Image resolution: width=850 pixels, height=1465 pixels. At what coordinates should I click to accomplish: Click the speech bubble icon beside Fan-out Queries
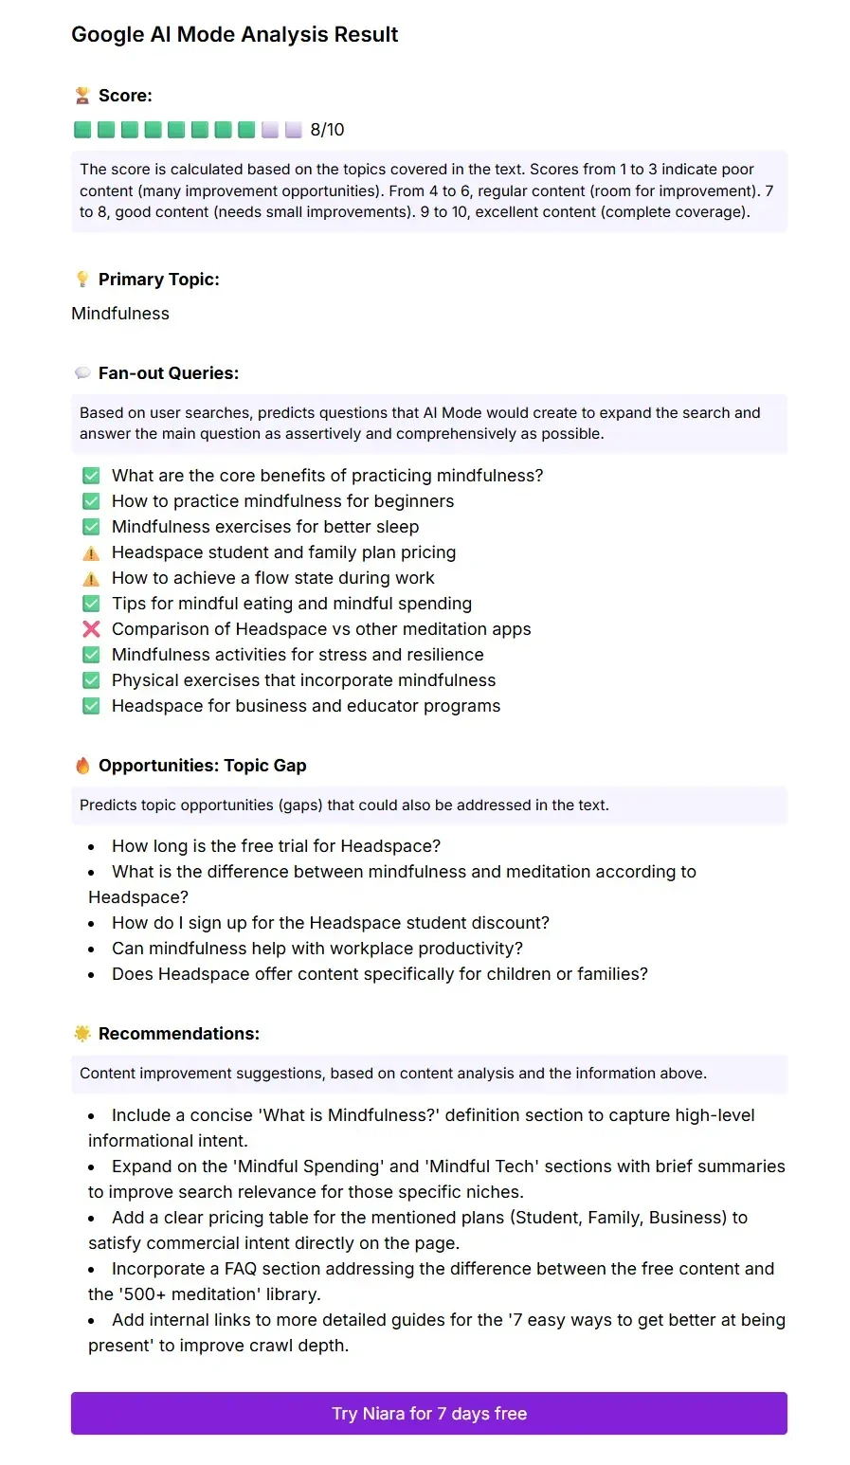82,373
